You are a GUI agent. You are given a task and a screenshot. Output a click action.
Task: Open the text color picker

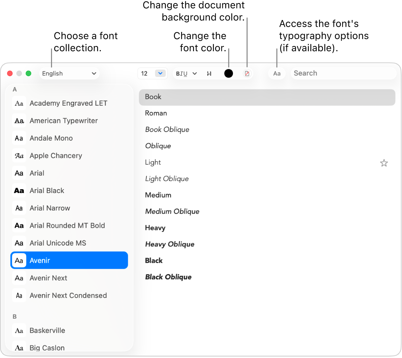point(228,73)
